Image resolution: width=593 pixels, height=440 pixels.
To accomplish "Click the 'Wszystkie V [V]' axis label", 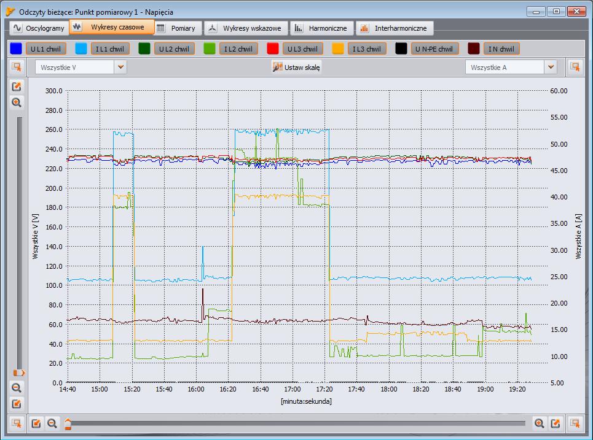I will pyautogui.click(x=35, y=236).
